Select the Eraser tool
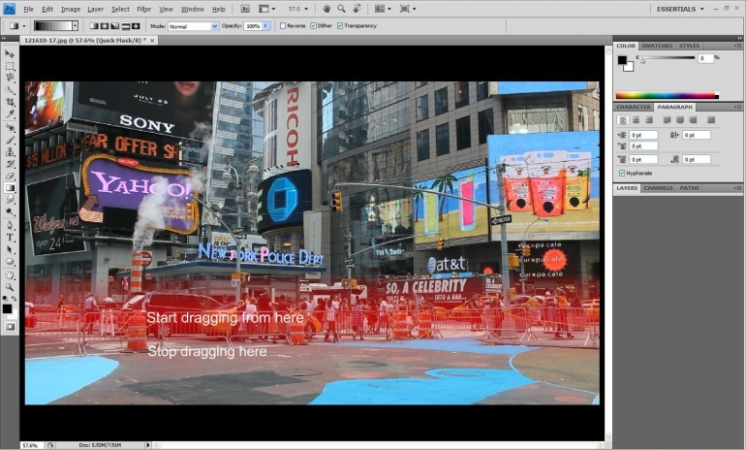Viewport: 746px width, 450px height. pos(10,176)
